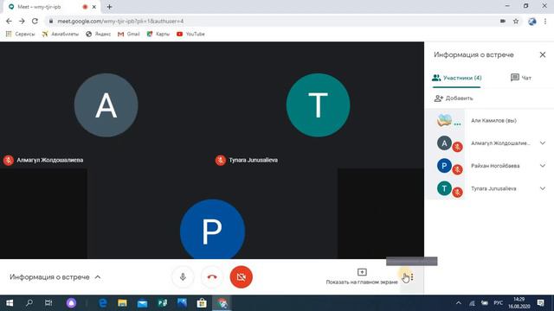Open the Mail app from the taskbar
This screenshot has width=554, height=311.
[x=142, y=303]
